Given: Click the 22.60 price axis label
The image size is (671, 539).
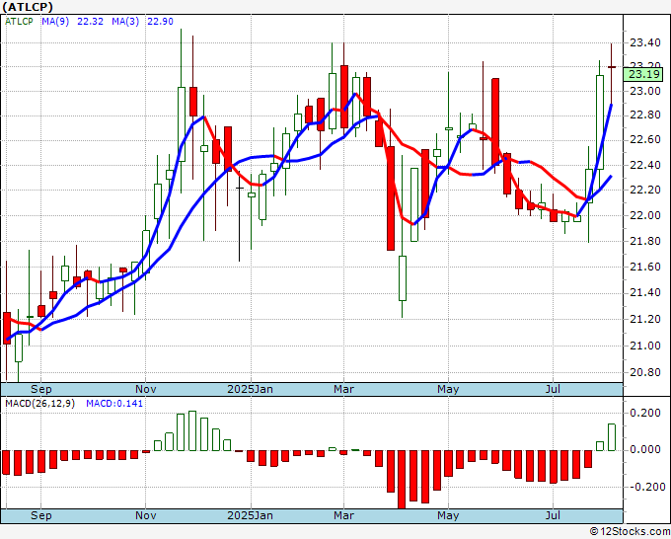Looking at the screenshot, I should [x=644, y=140].
